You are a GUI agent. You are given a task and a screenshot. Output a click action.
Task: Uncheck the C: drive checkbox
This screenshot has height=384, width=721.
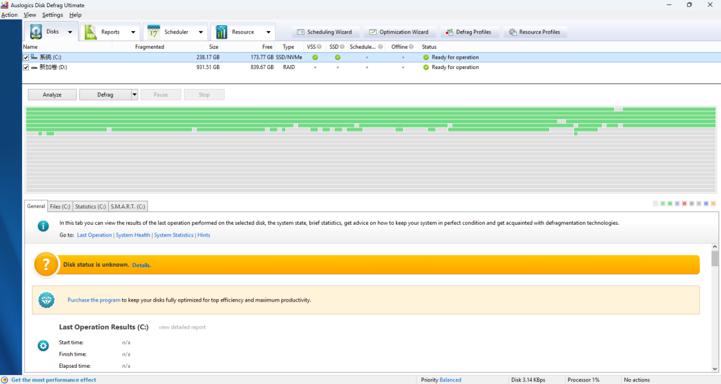pos(26,57)
